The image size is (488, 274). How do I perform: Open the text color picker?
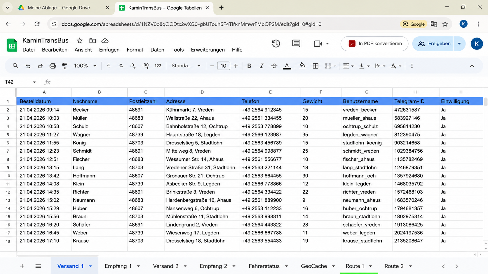click(287, 66)
